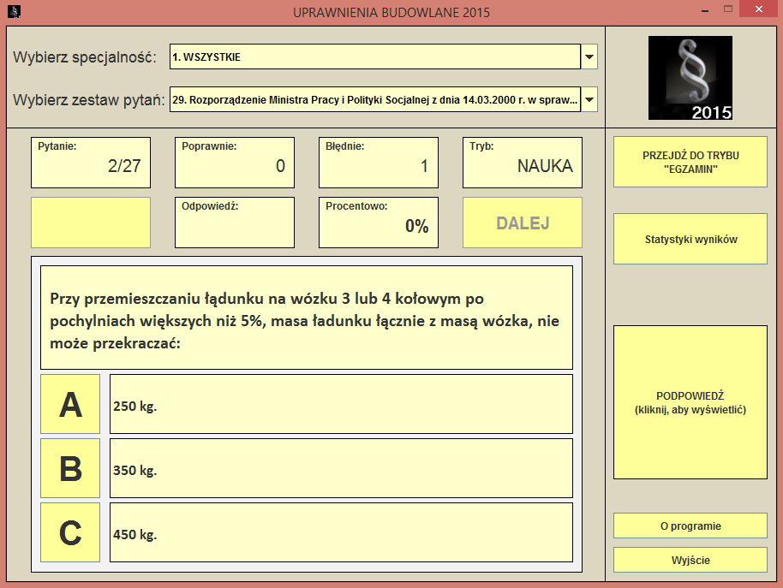The width and height of the screenshot is (783, 588).
Task: Click the app icon in the title bar
Action: click(x=14, y=11)
